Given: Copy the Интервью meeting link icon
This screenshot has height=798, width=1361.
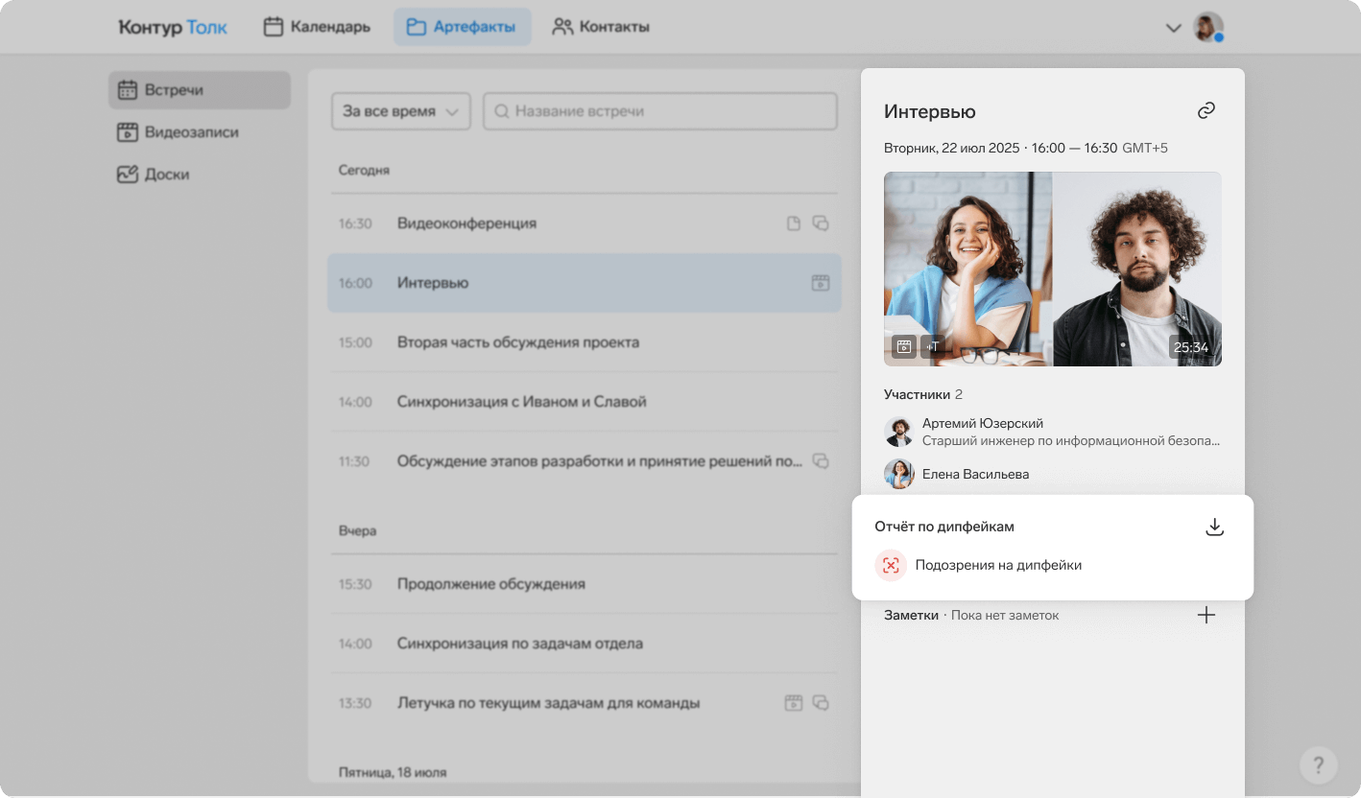Looking at the screenshot, I should [x=1206, y=111].
